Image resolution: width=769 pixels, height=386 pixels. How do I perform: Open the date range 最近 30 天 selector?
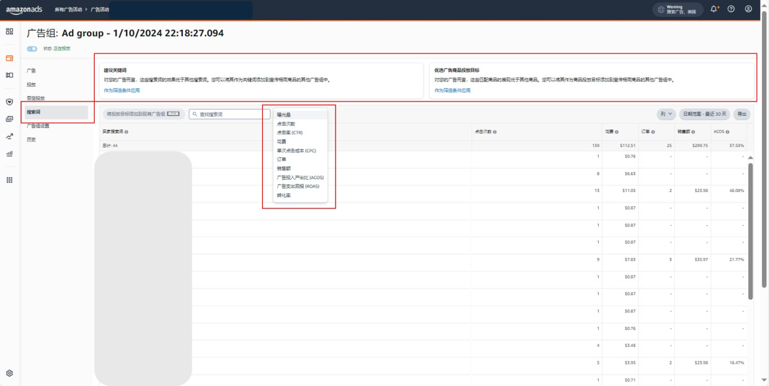click(704, 114)
